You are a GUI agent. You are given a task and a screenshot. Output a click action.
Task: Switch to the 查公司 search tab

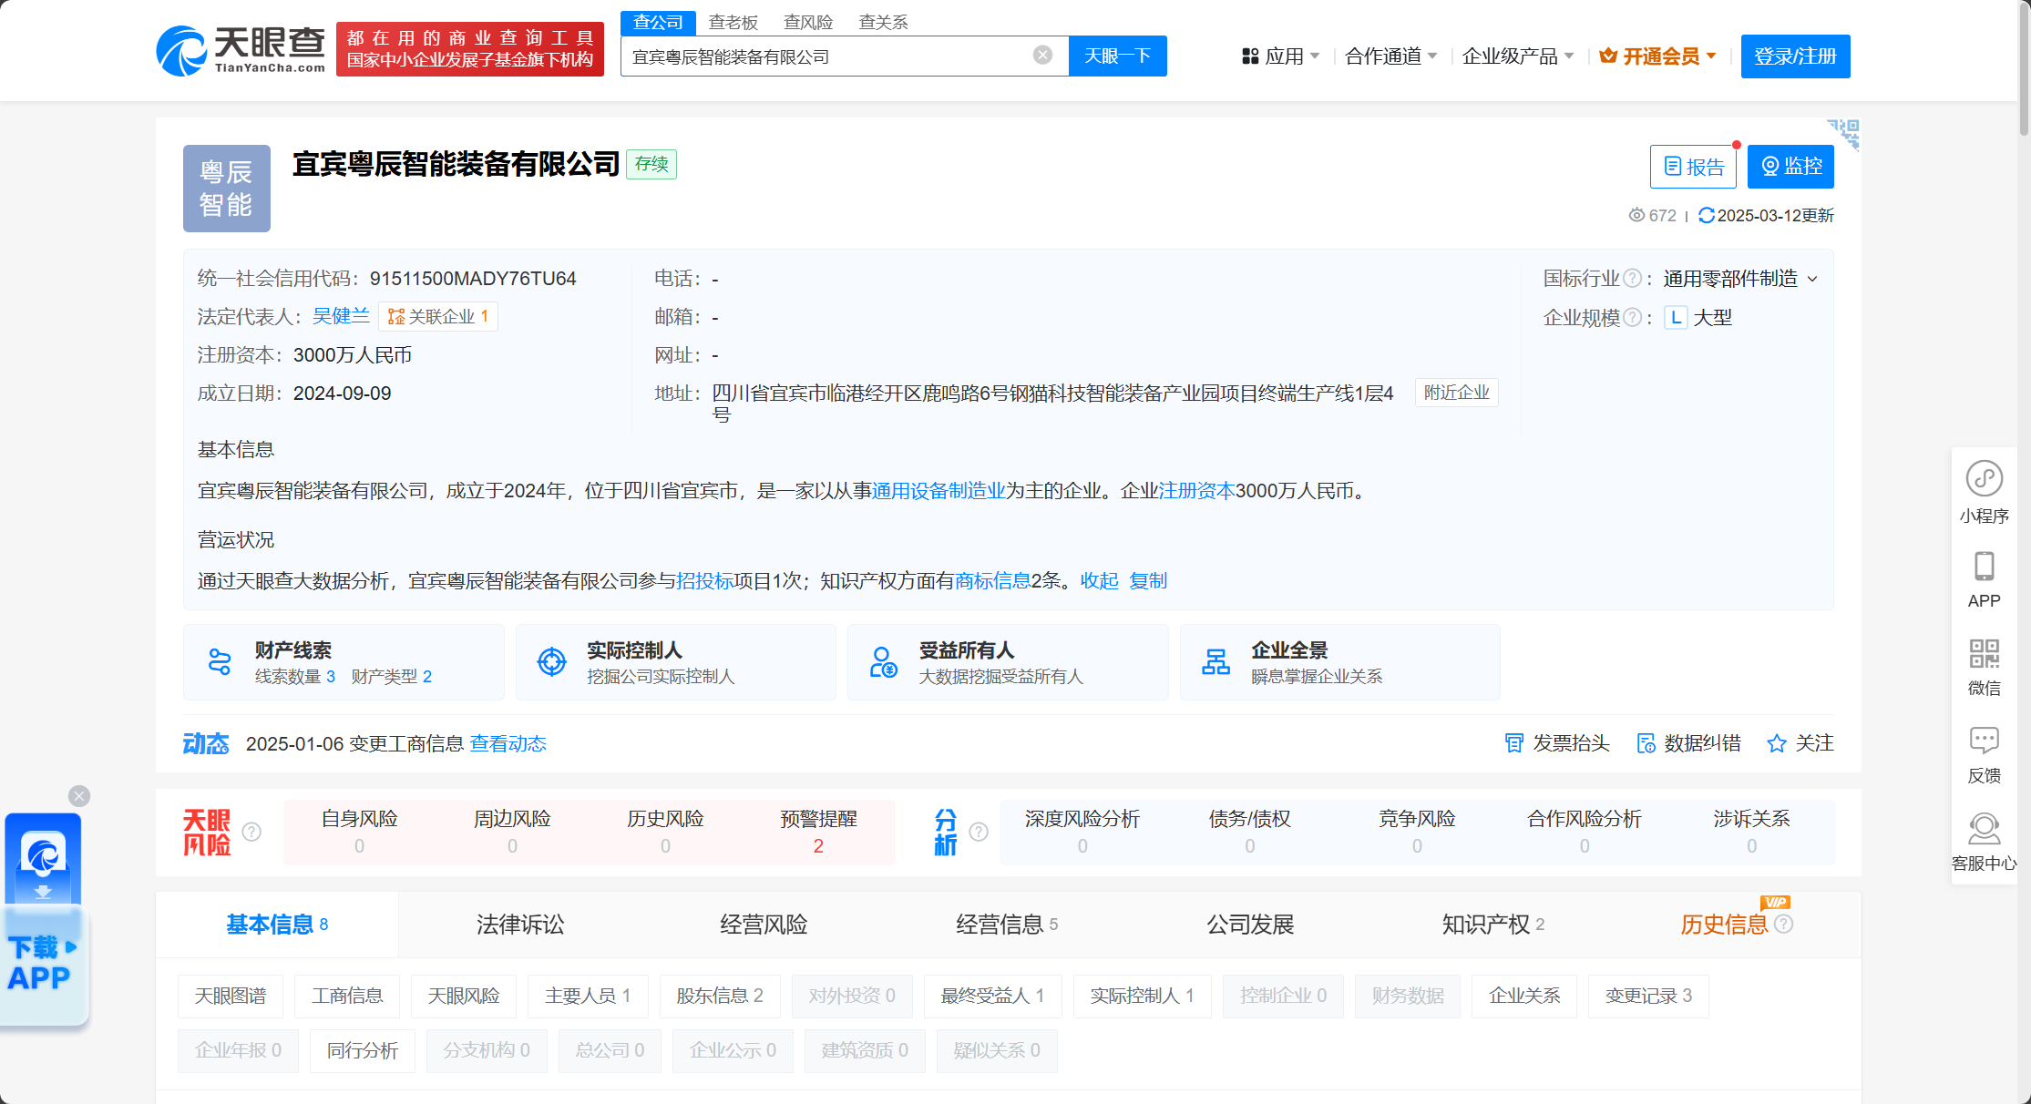point(658,22)
